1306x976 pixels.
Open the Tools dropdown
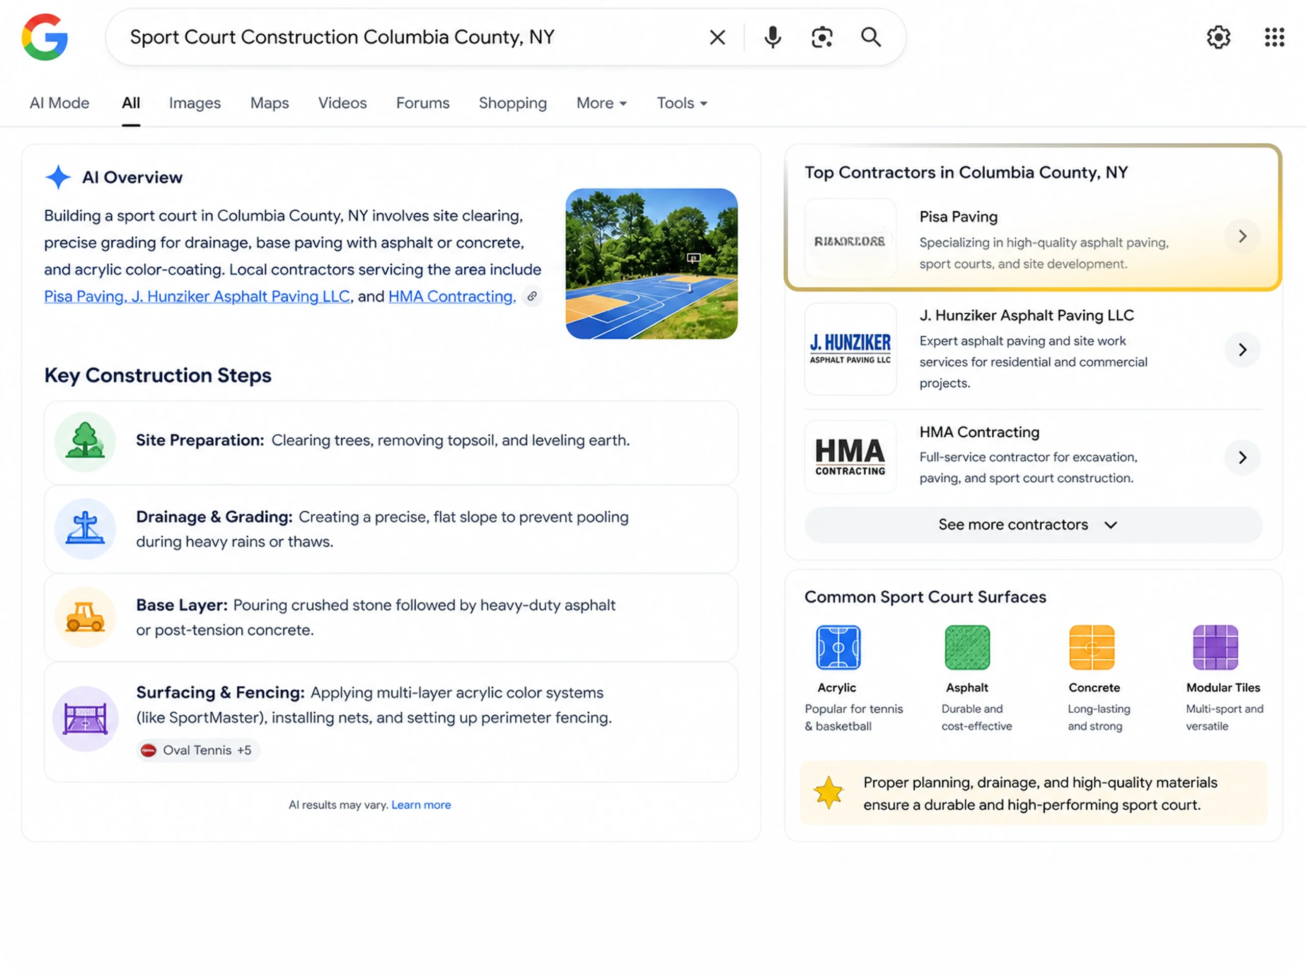682,103
